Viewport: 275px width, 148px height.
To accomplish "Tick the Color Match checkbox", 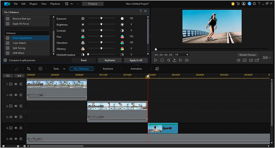I will click(x=8, y=43).
